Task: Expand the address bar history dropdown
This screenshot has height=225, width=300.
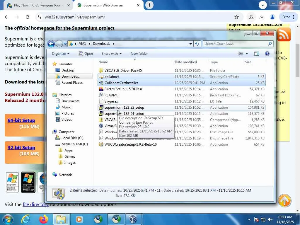Action: coord(190,44)
